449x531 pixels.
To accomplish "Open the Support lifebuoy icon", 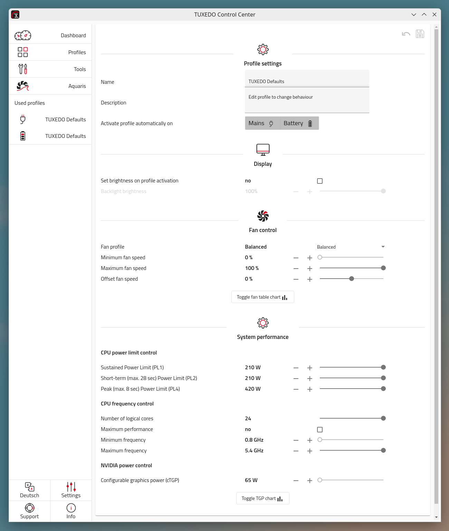I will tap(30, 508).
